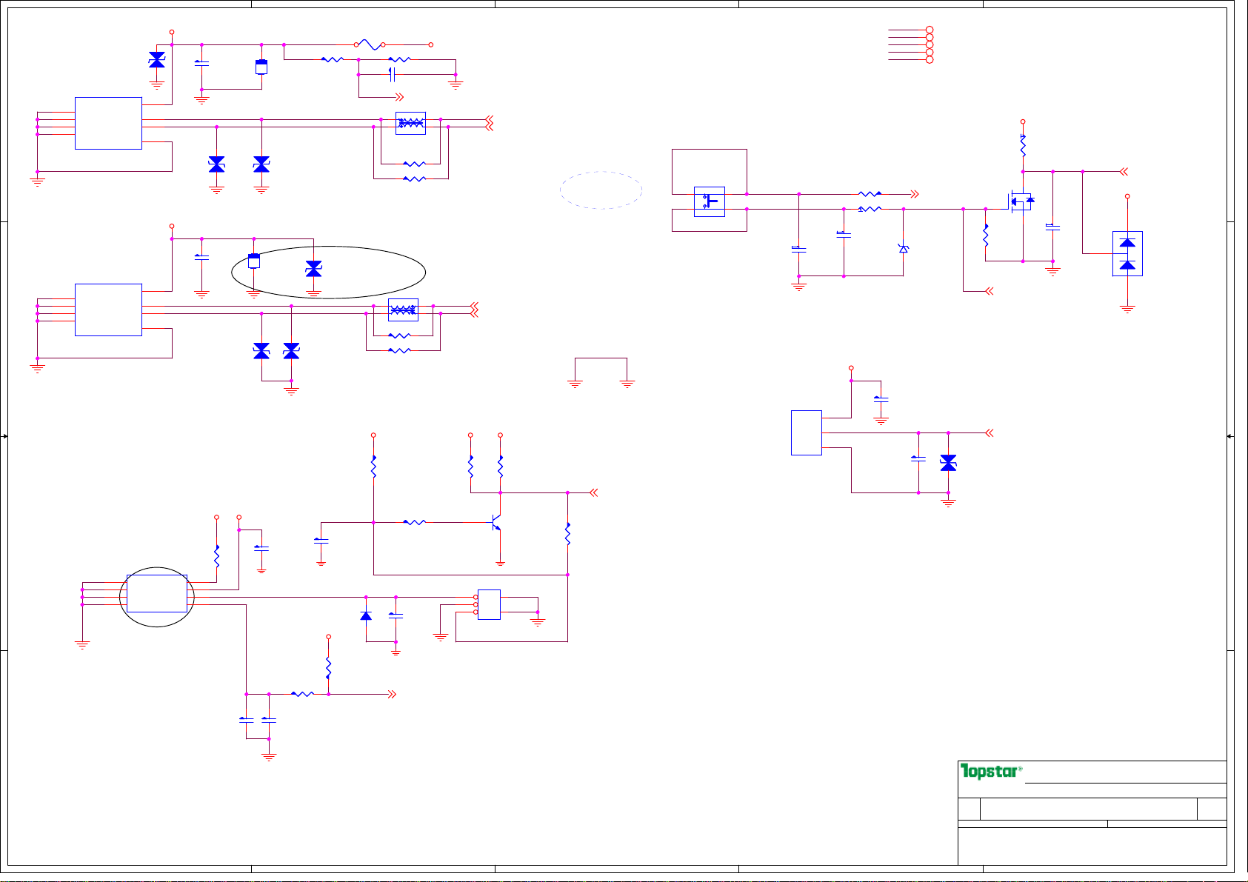The height and width of the screenshot is (882, 1248).
Task: Click the MOSFET transistor symbol
Action: click(x=1021, y=200)
